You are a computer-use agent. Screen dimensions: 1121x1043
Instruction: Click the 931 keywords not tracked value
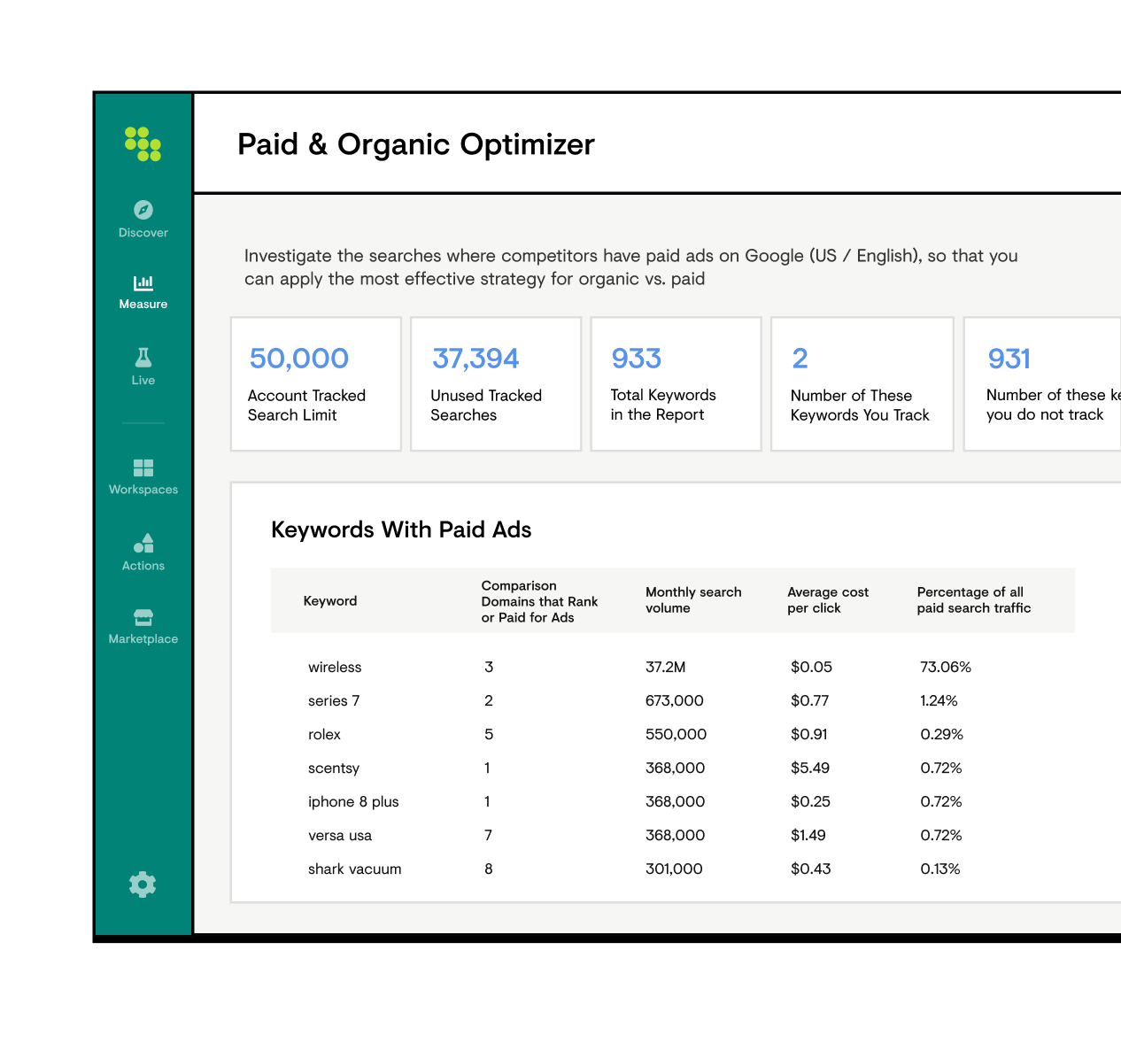[x=1009, y=359]
